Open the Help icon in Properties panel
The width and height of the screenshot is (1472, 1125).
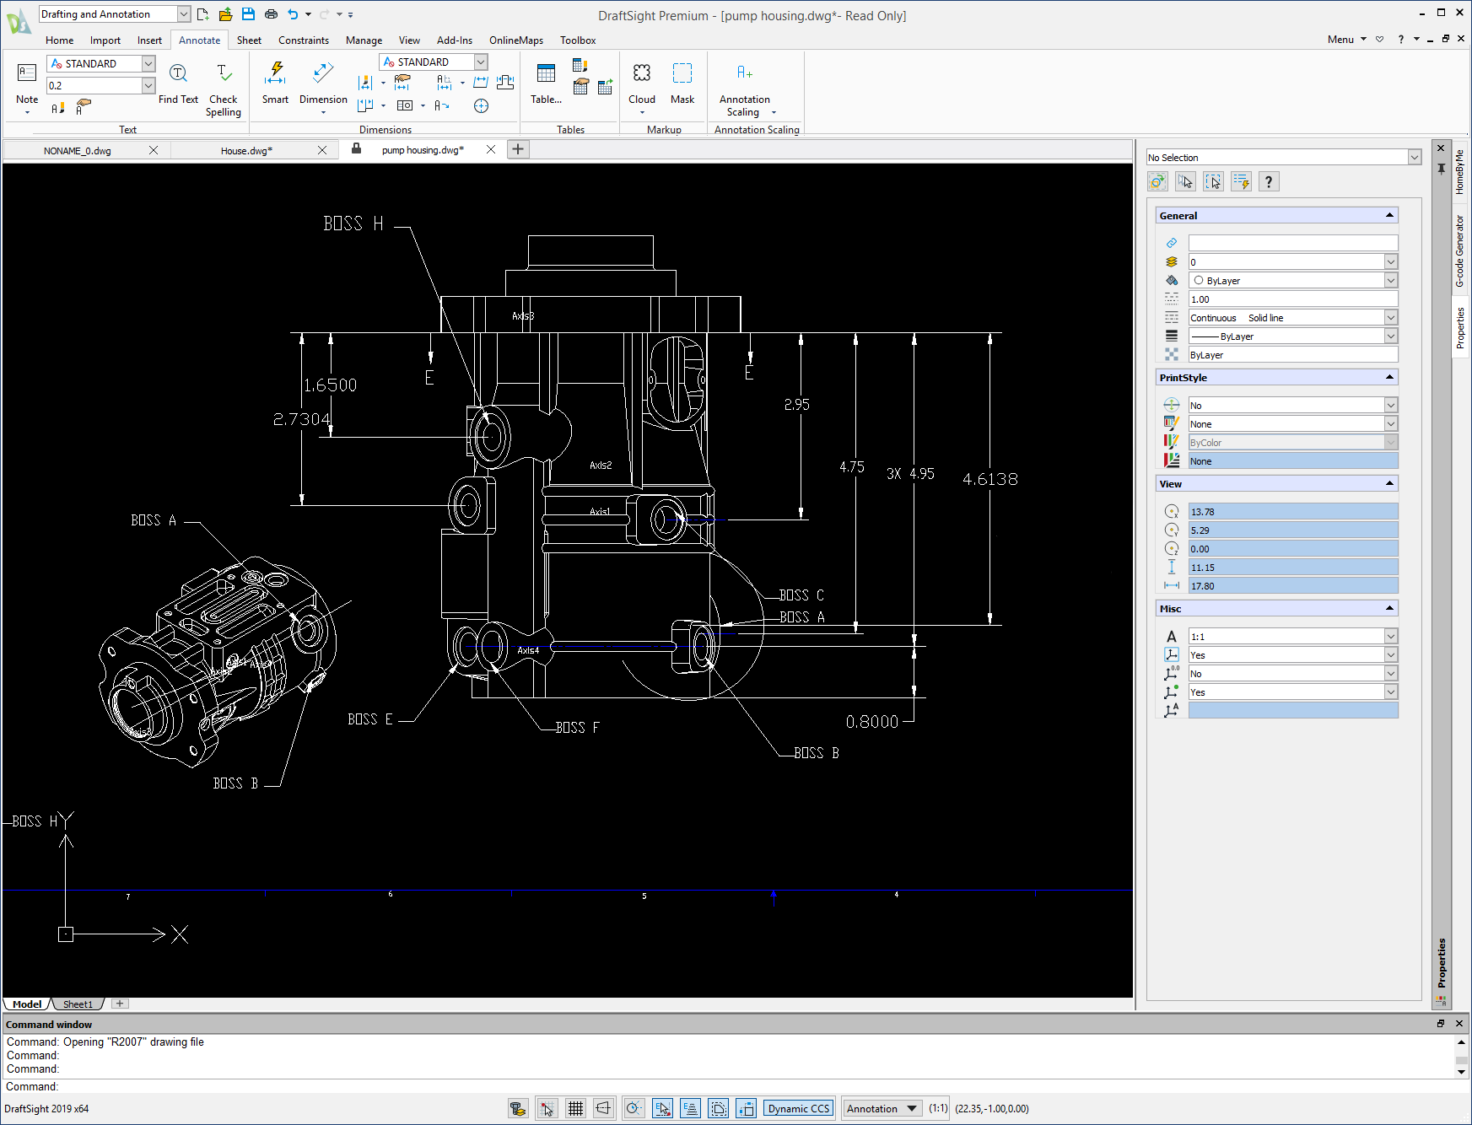[1269, 180]
